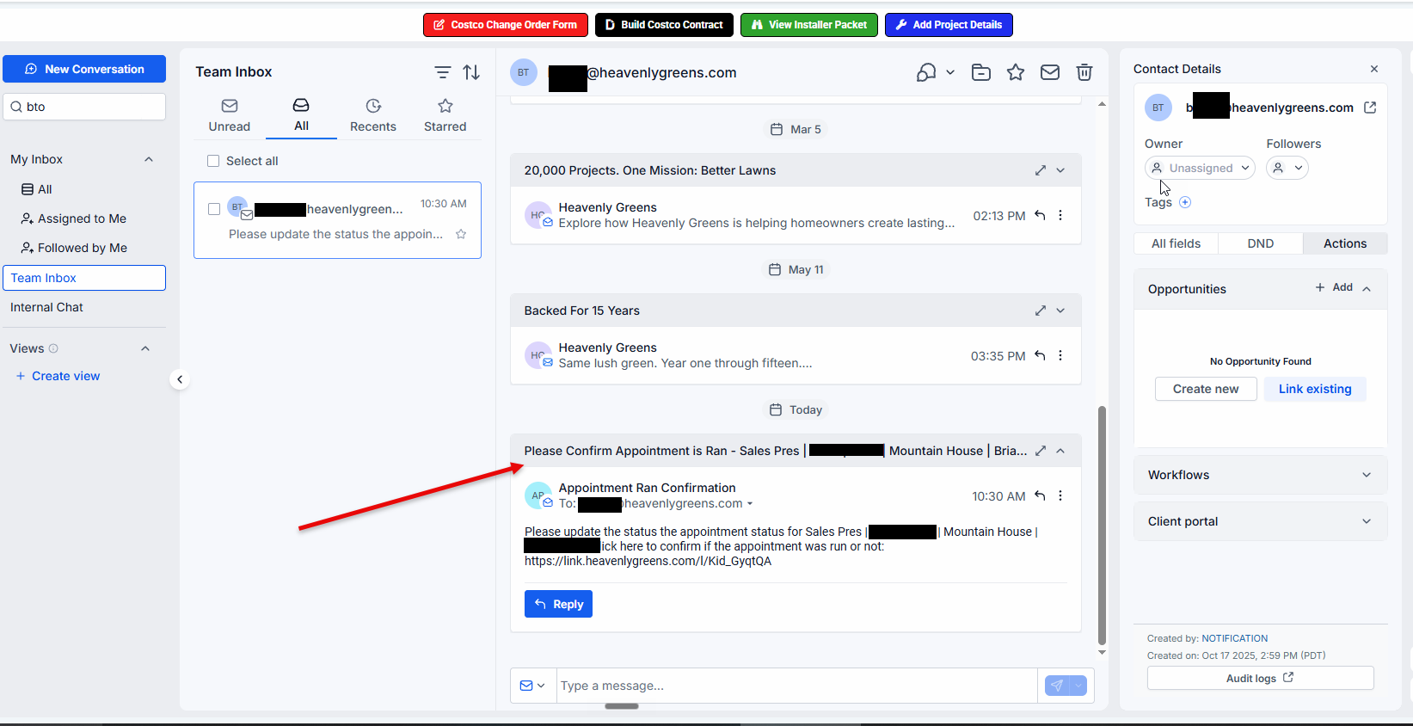
Task: Open the appointment confirmation link URL
Action: 648,561
